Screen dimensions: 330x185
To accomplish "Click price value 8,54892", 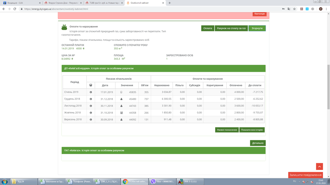I will [66, 59].
